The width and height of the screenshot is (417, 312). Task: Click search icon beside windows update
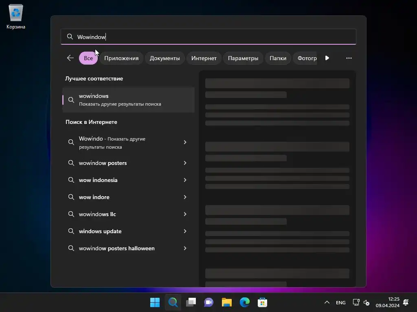coord(71,231)
